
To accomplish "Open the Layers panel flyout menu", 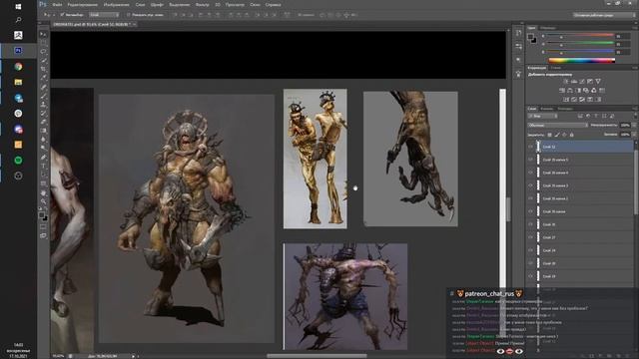I will click(635, 109).
